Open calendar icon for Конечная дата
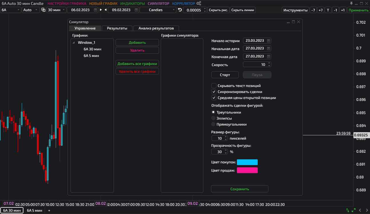The height and width of the screenshot is (214, 370). 269,56
